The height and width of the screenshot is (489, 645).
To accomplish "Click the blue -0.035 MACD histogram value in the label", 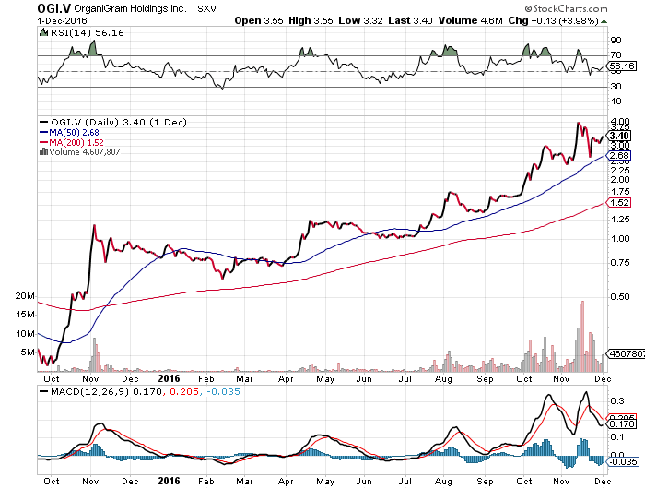I will pyautogui.click(x=223, y=391).
